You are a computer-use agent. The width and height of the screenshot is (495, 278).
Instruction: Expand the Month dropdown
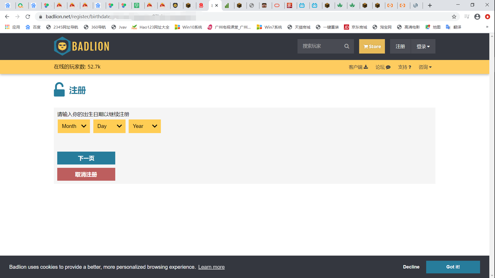(74, 126)
